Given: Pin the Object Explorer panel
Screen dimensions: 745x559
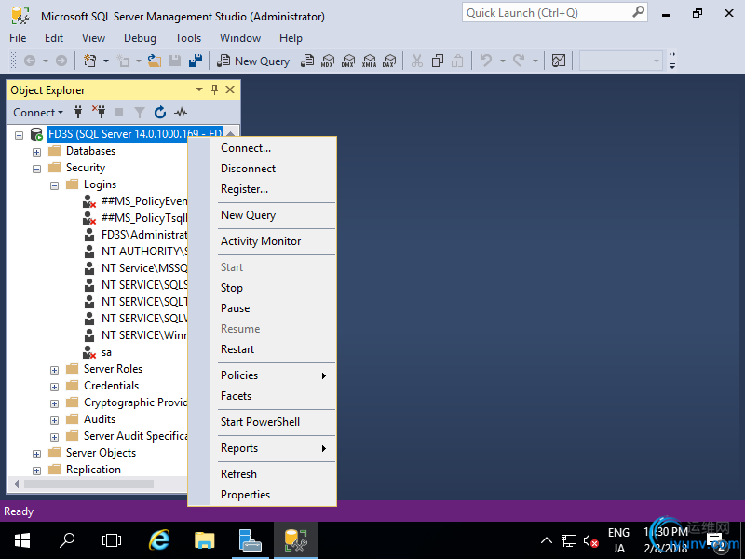Looking at the screenshot, I should 214,89.
